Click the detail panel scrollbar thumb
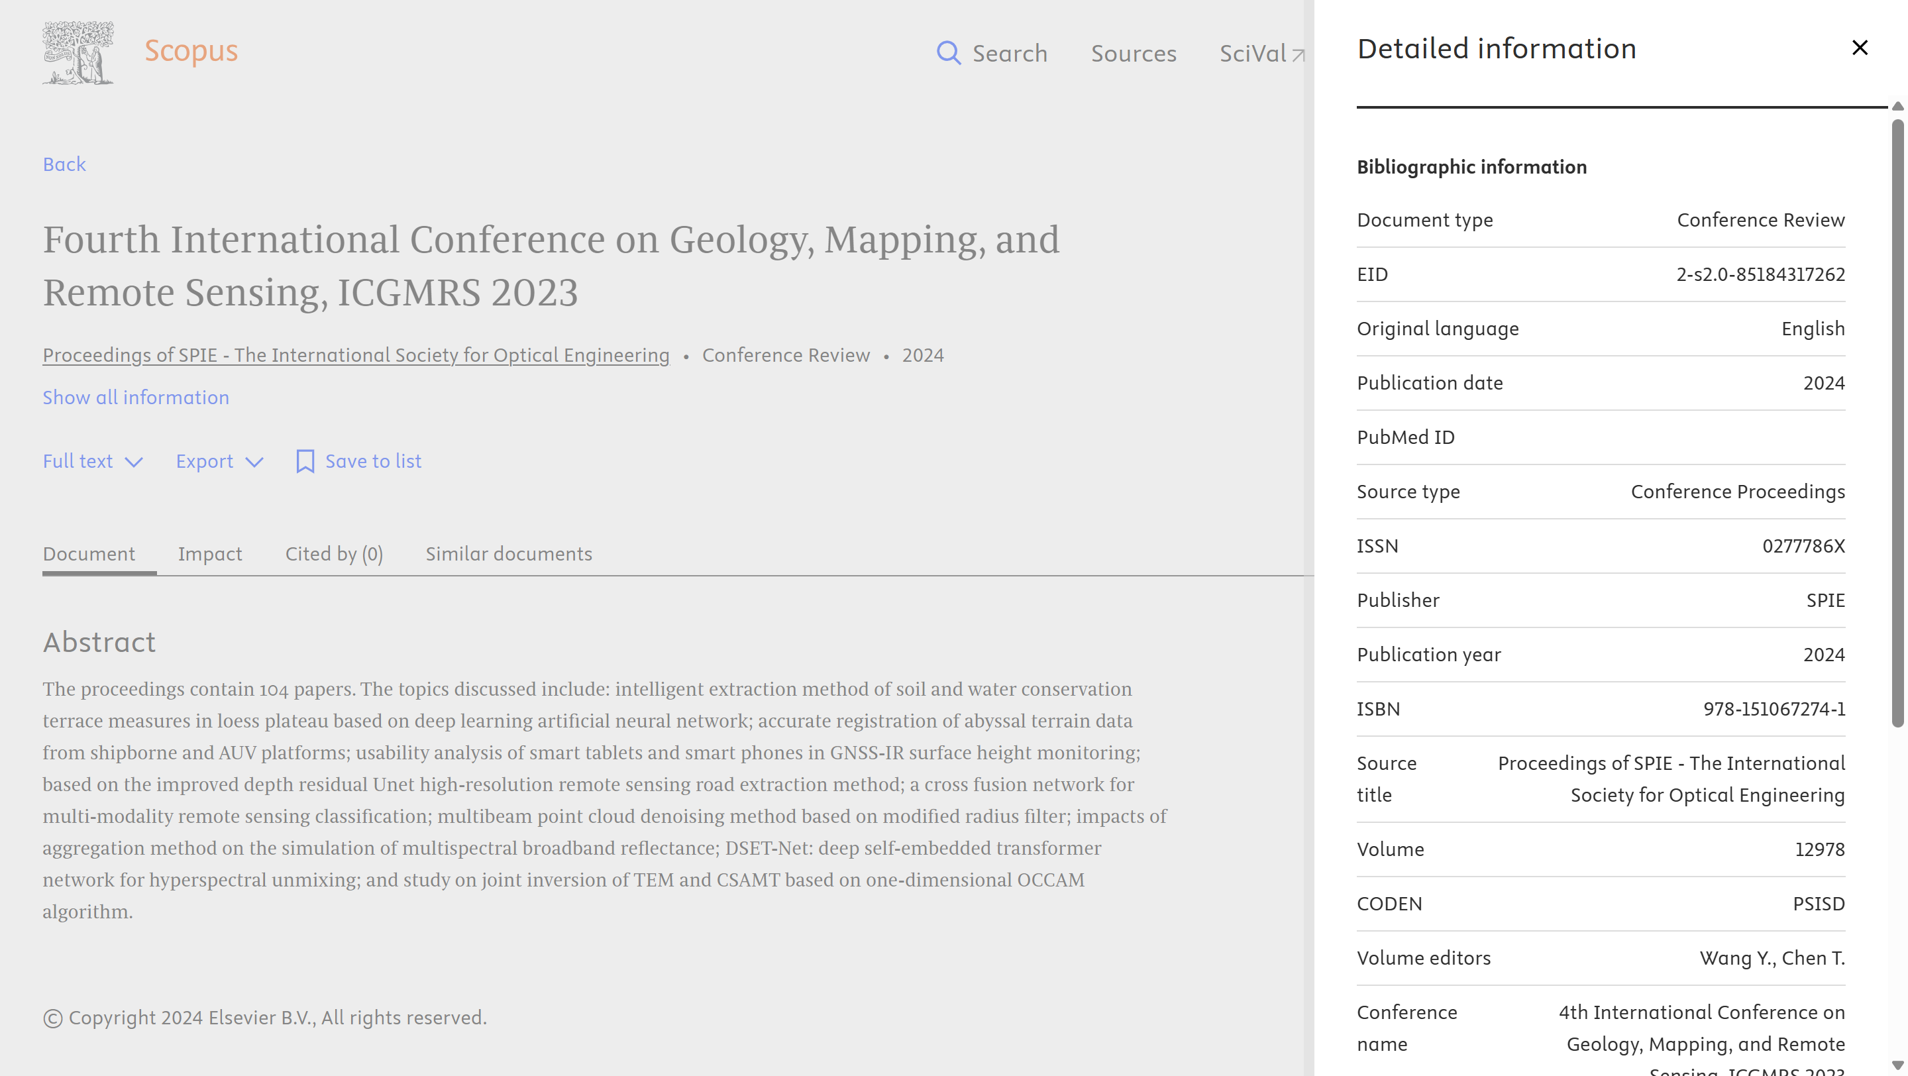 point(1897,423)
